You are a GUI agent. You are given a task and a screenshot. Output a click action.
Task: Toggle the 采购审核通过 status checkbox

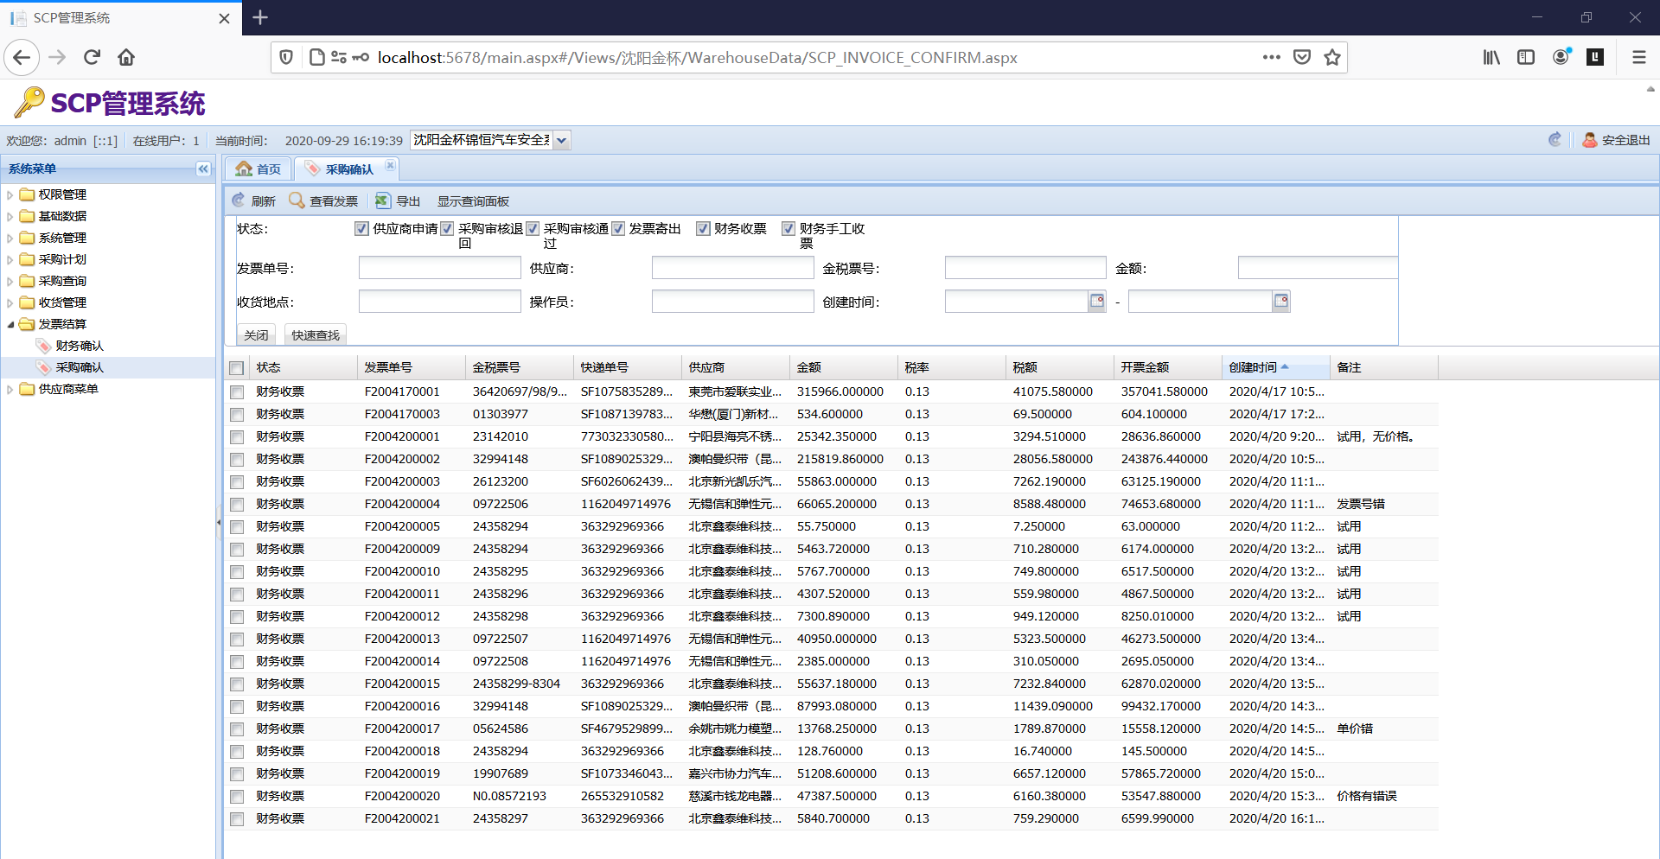(533, 228)
